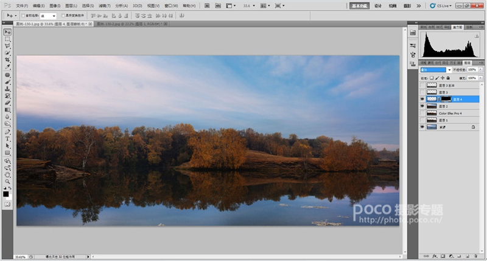Open the 窗口(W) menu
The height and width of the screenshot is (261, 487).
point(171,5)
